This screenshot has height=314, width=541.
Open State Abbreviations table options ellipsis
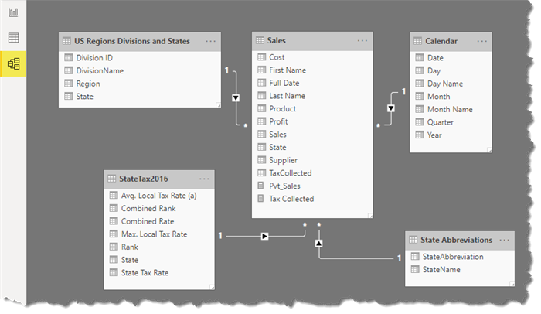[x=503, y=240]
